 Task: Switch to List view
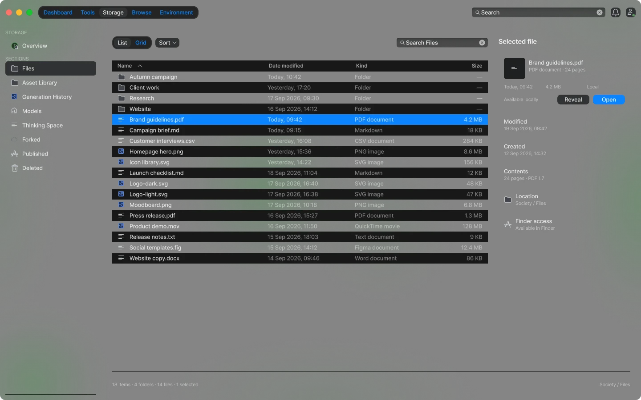pos(122,43)
